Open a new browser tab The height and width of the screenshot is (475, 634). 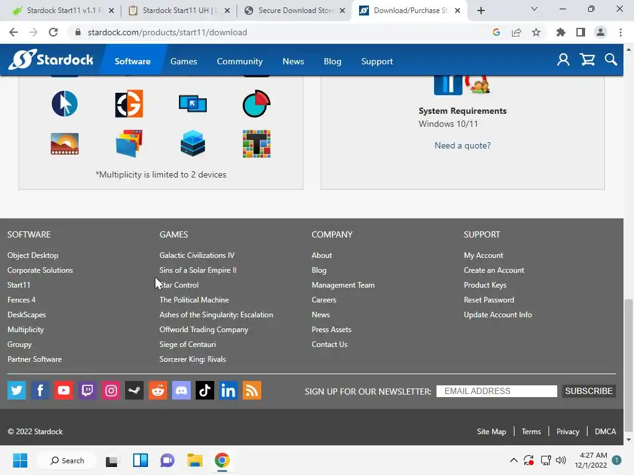click(480, 11)
